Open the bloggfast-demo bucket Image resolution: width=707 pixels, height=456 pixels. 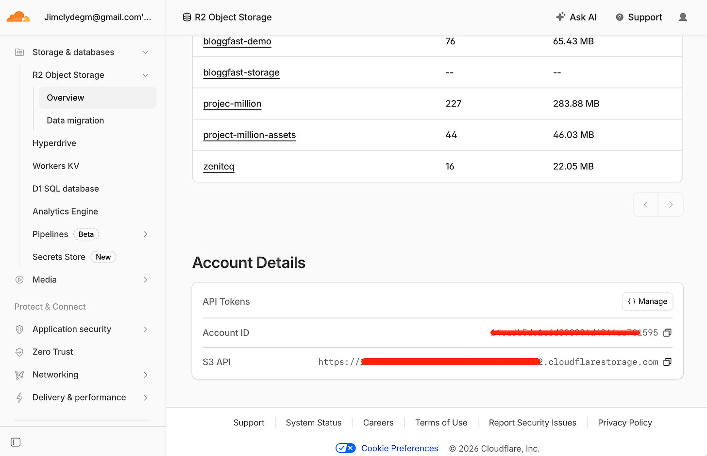coord(237,41)
